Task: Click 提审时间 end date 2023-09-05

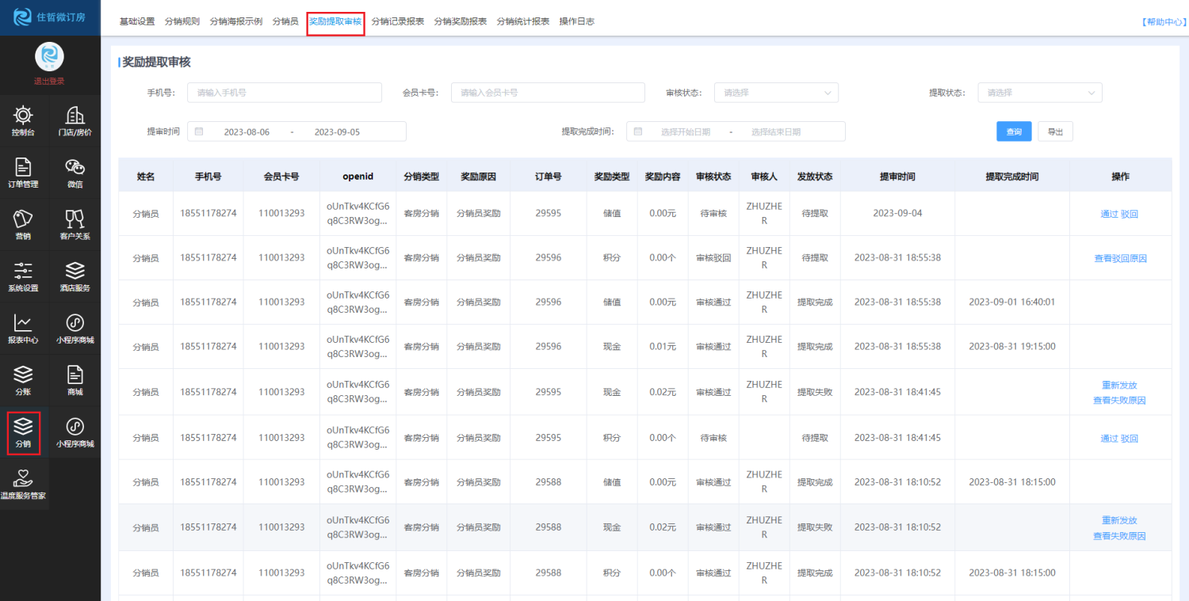Action: 337,132
